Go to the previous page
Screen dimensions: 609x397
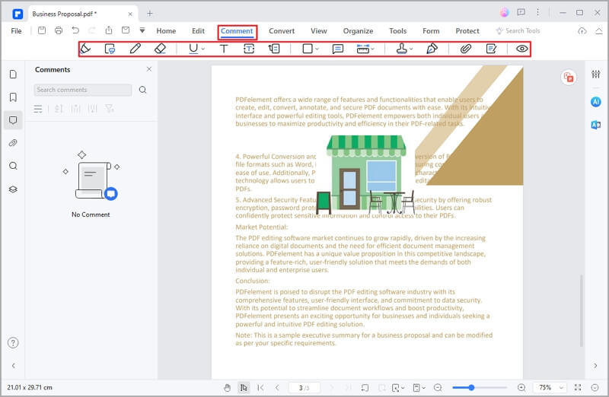pyautogui.click(x=277, y=387)
